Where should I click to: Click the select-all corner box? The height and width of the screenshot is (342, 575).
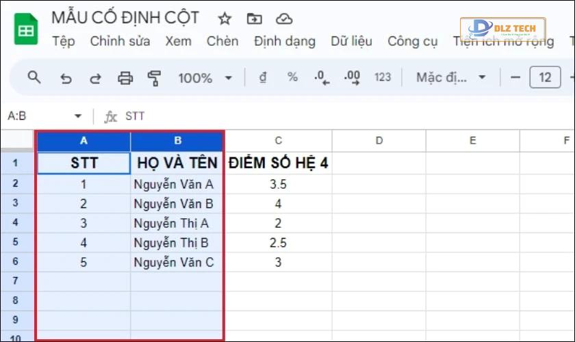pos(17,140)
